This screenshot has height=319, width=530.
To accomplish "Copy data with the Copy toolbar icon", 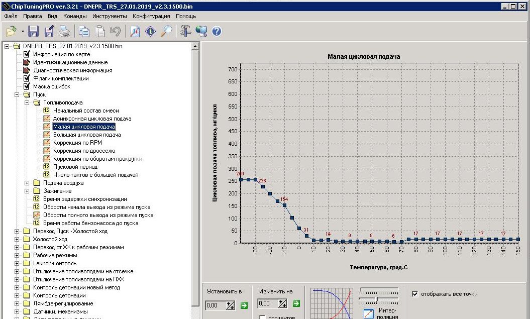I will tap(84, 32).
